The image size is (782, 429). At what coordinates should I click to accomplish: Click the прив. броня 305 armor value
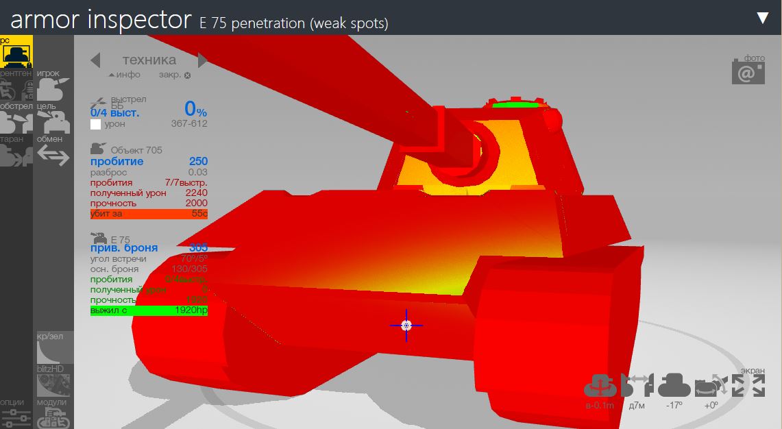point(149,247)
